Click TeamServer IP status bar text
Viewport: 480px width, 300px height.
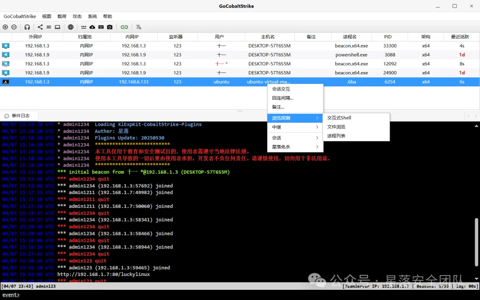[376, 286]
